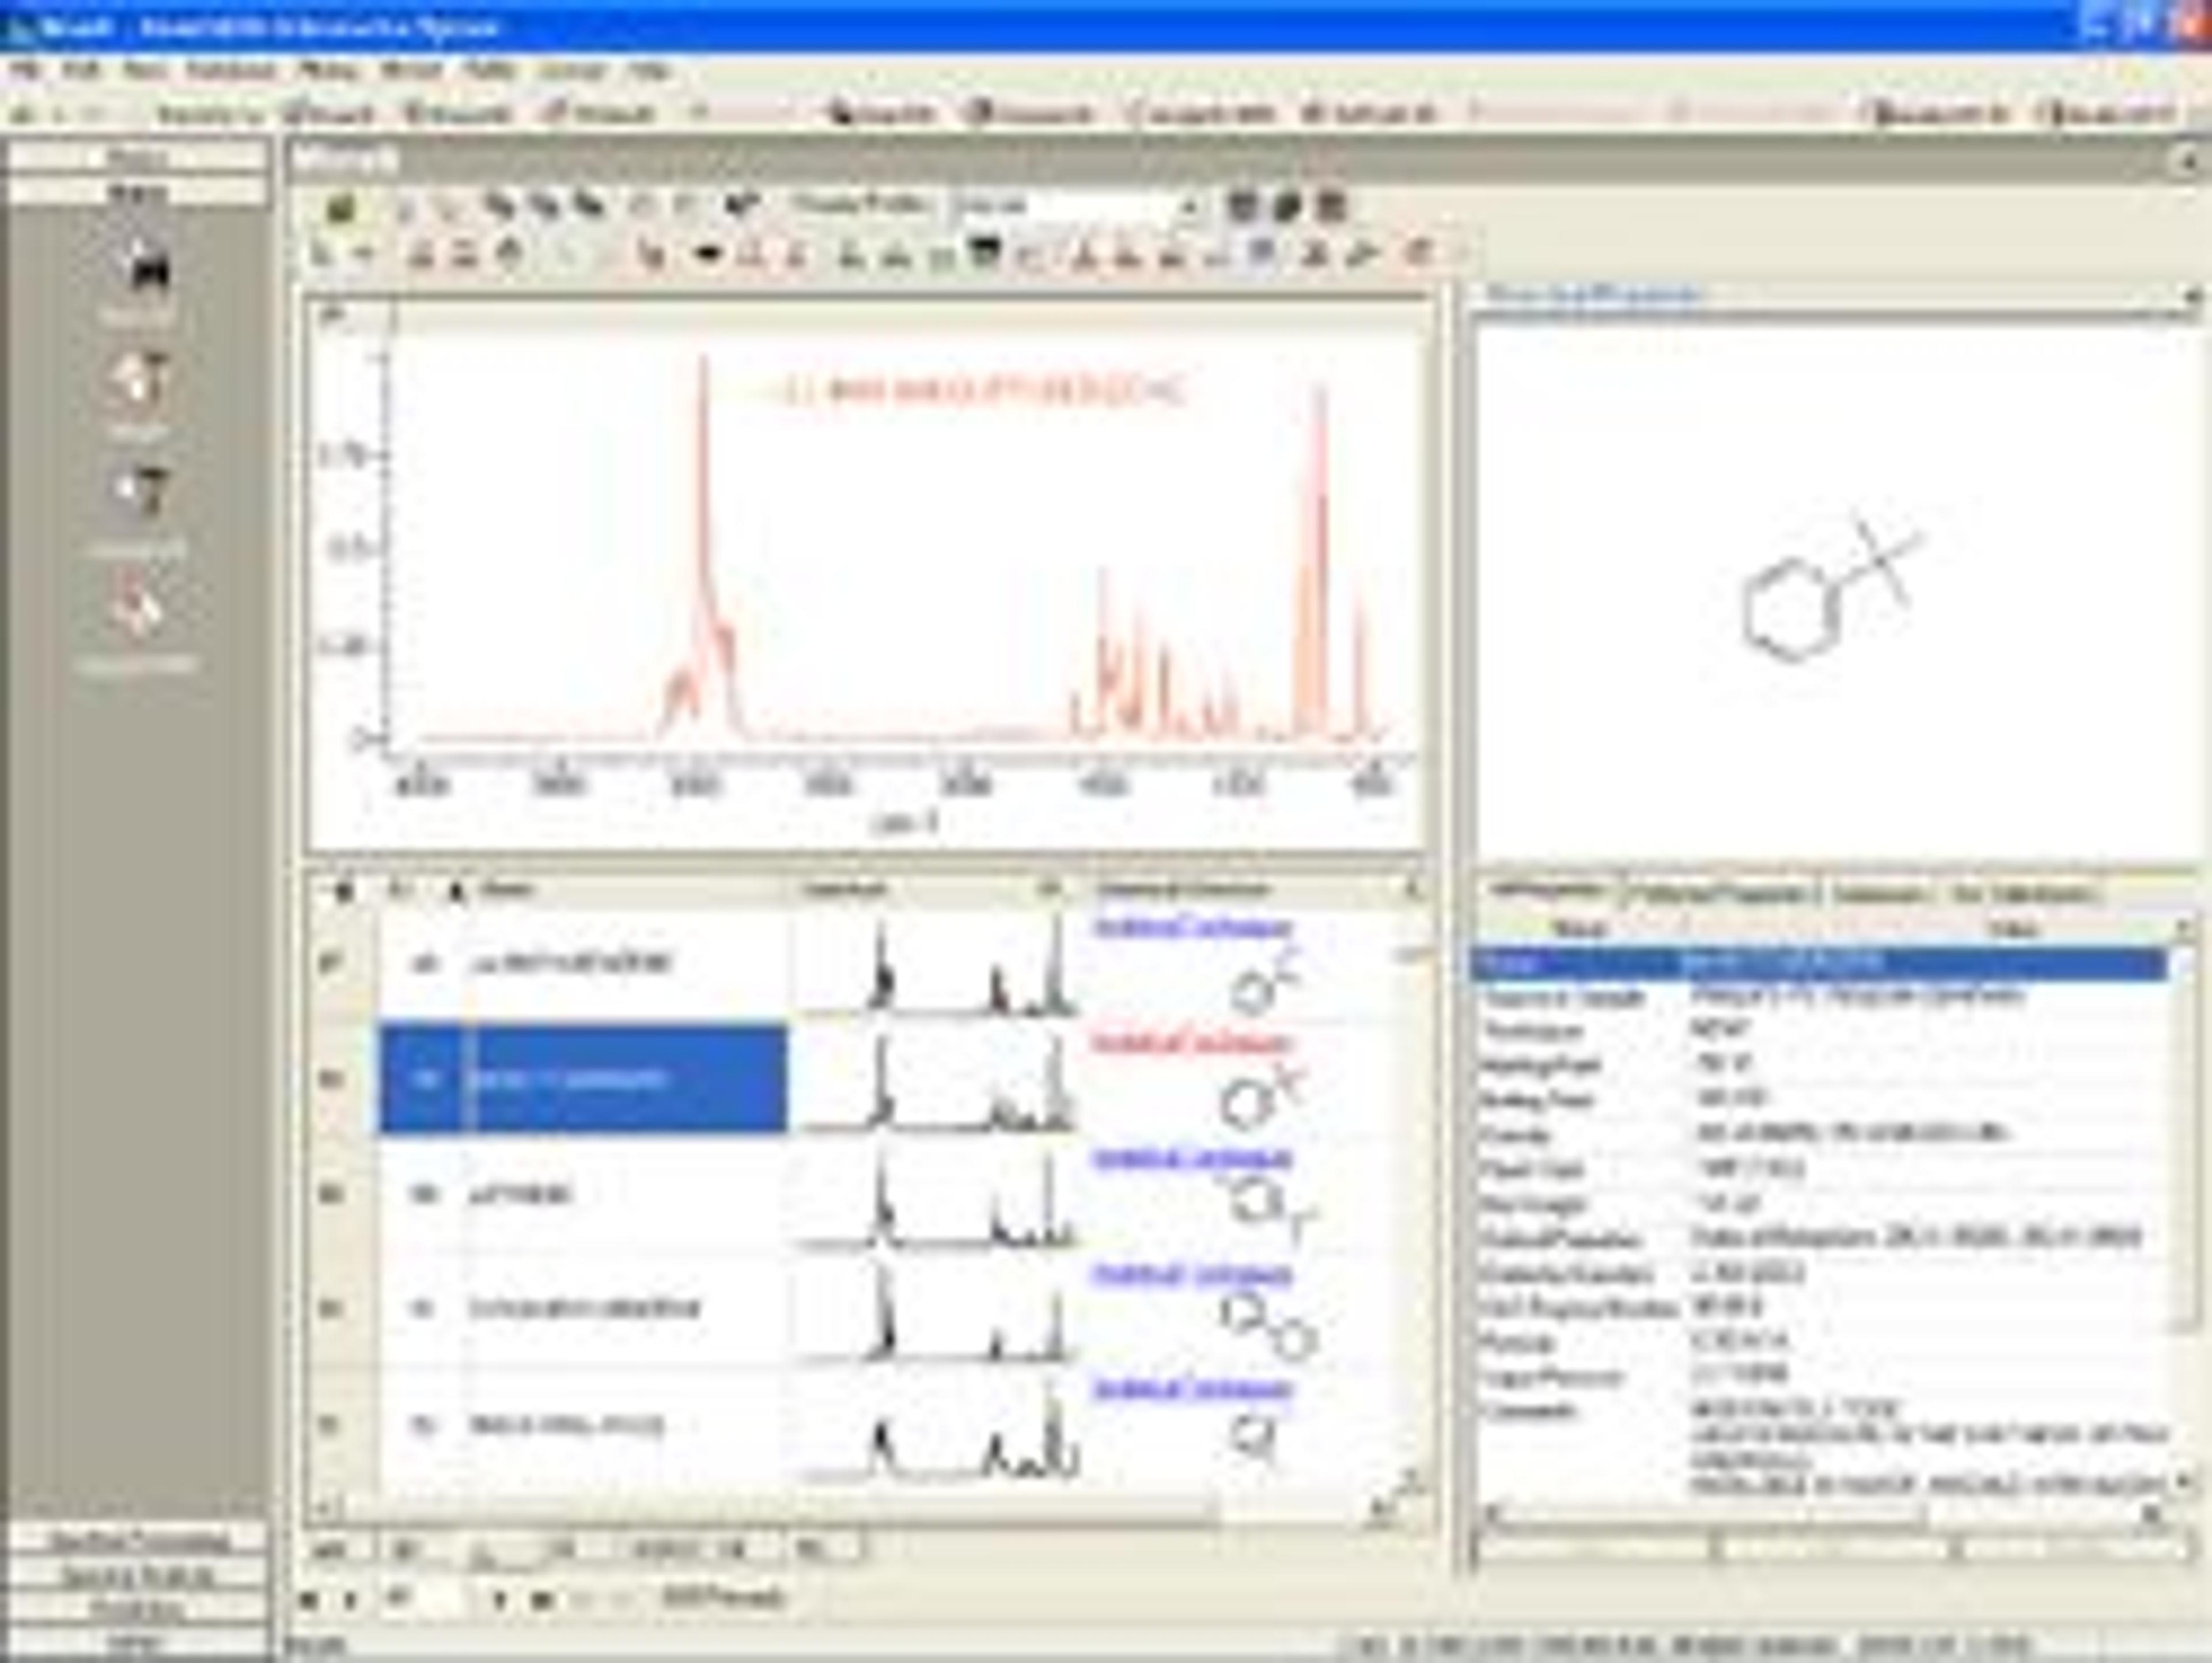
Task: Open the Help menu at end of menu bar
Action: (x=650, y=70)
